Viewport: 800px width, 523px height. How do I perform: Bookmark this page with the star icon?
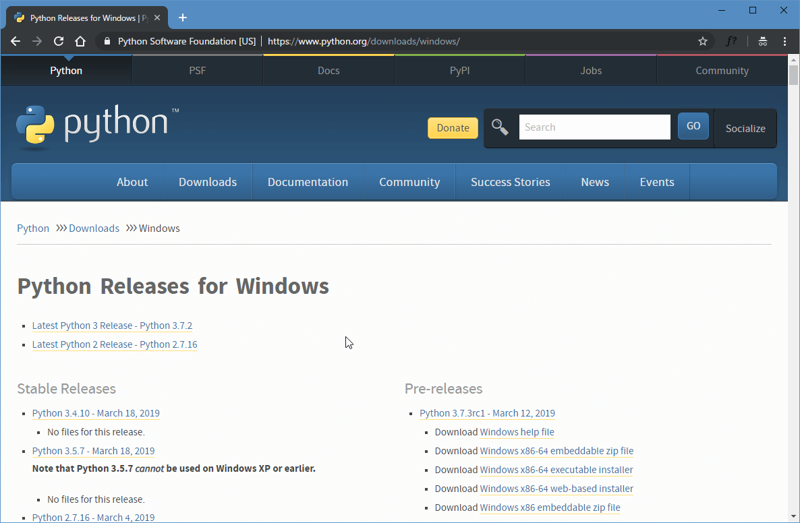point(702,41)
